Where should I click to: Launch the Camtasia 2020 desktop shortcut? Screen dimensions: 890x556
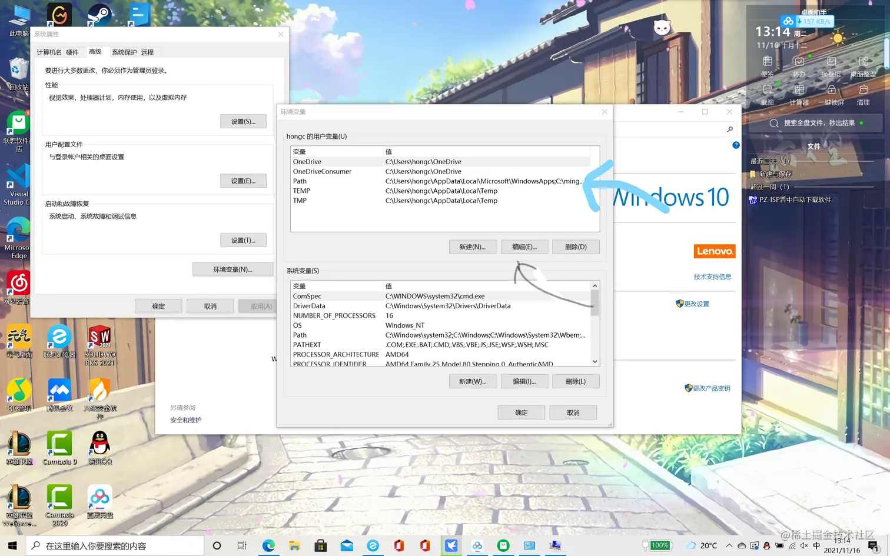[59, 505]
